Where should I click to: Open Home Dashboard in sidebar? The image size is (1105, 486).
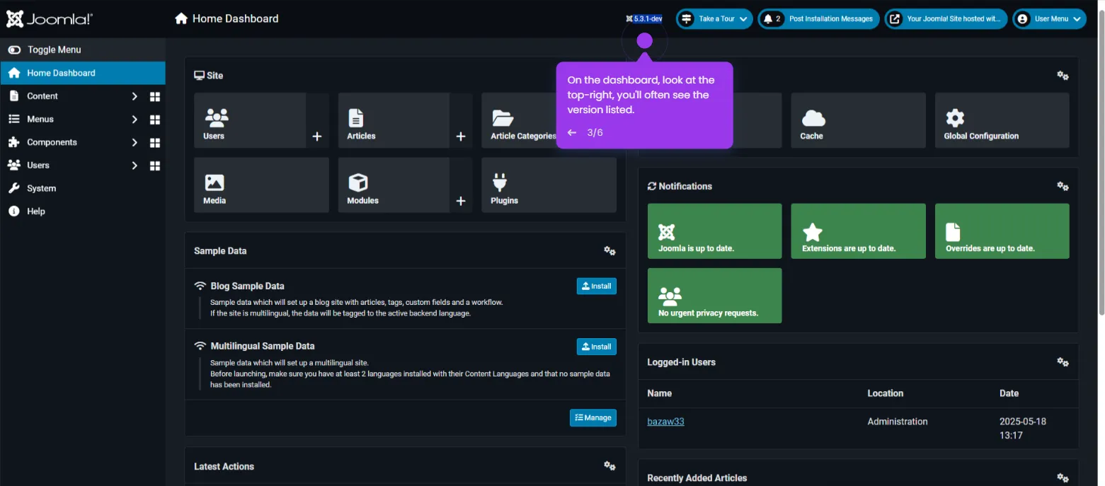pyautogui.click(x=83, y=73)
